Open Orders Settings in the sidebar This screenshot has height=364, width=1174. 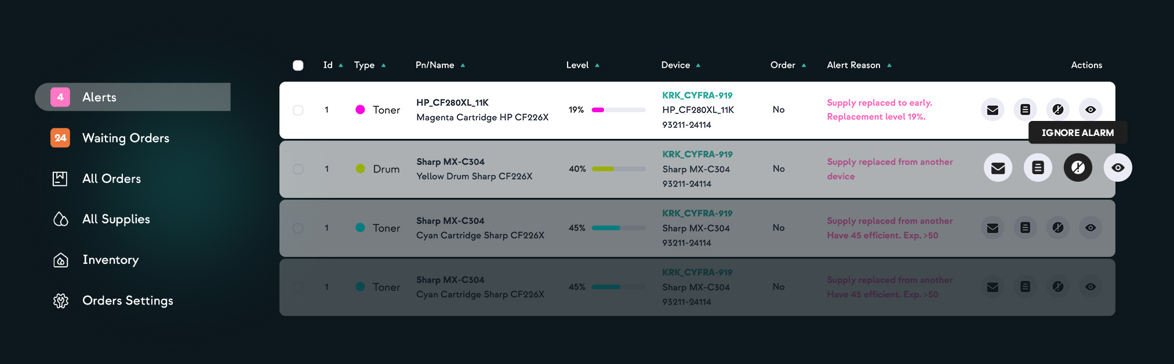coord(112,300)
